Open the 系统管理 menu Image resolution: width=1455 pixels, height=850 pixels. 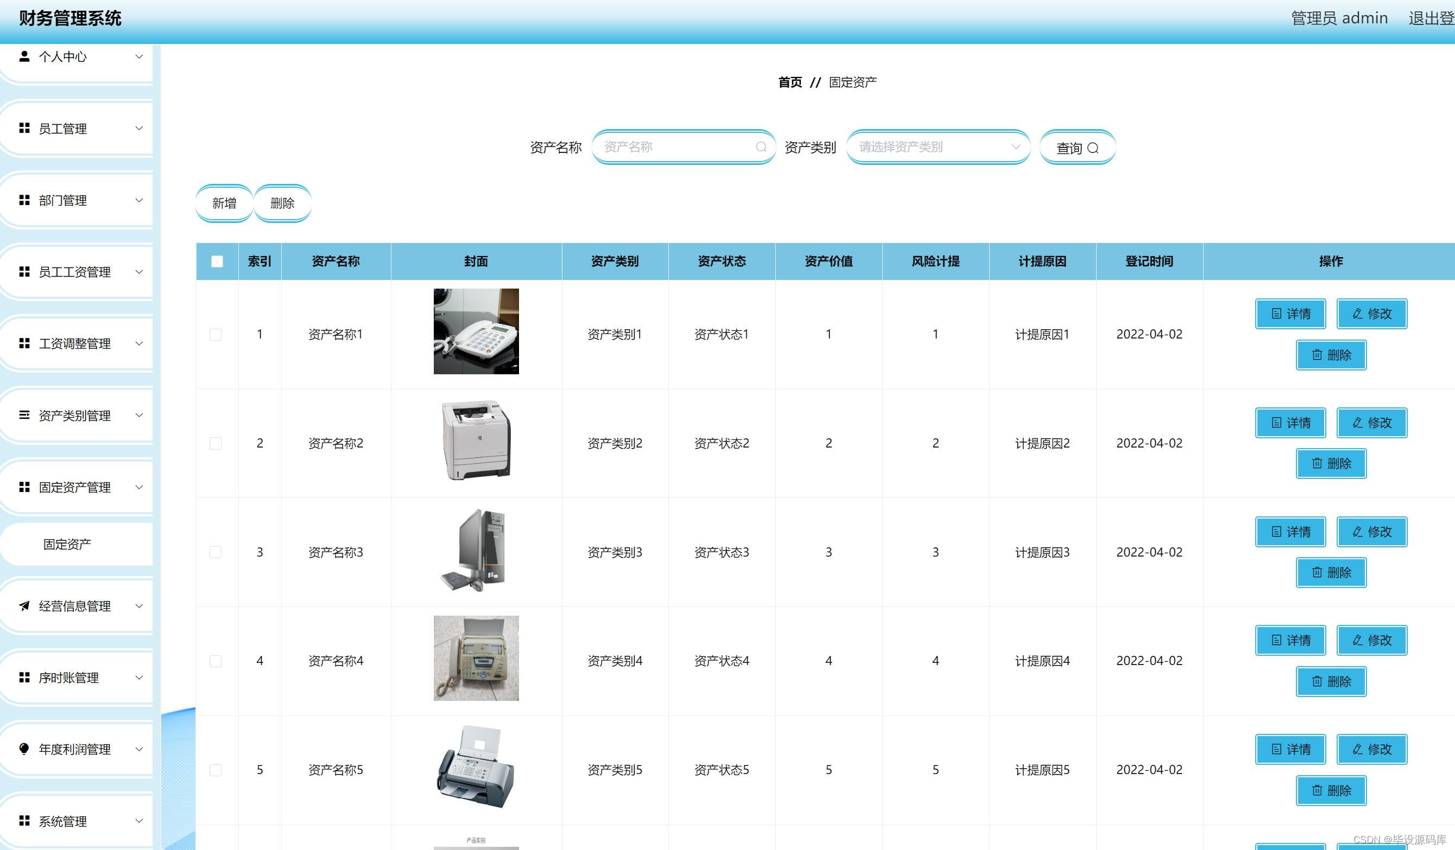[x=76, y=821]
